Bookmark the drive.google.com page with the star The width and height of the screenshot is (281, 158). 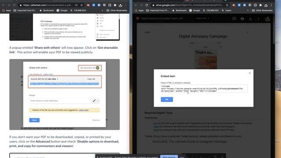(227, 5)
